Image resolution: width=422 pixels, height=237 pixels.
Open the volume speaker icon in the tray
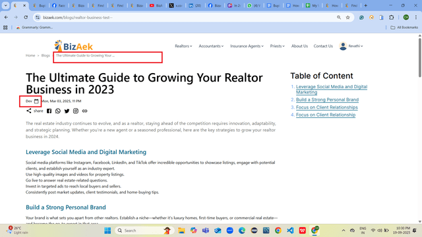click(x=380, y=230)
